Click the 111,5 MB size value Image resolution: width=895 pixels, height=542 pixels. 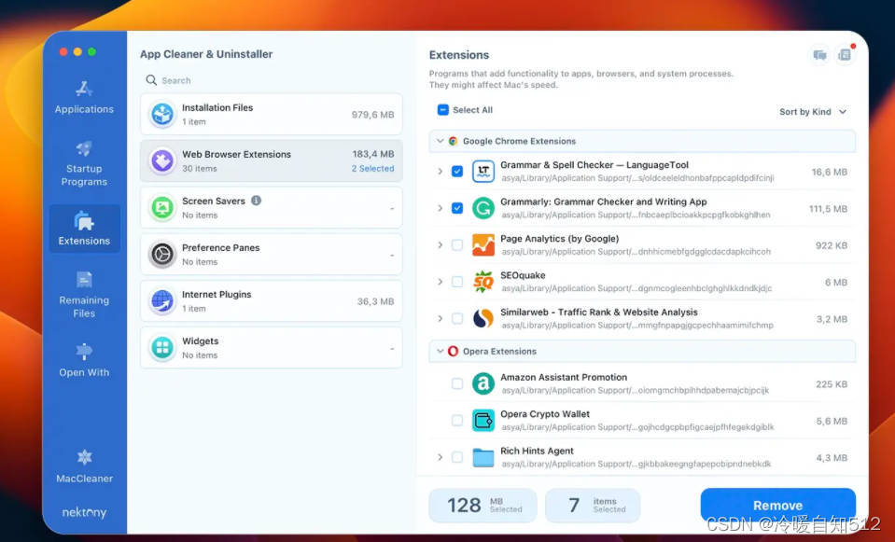coord(828,209)
